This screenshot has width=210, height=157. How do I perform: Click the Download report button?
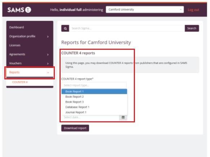click(75, 128)
